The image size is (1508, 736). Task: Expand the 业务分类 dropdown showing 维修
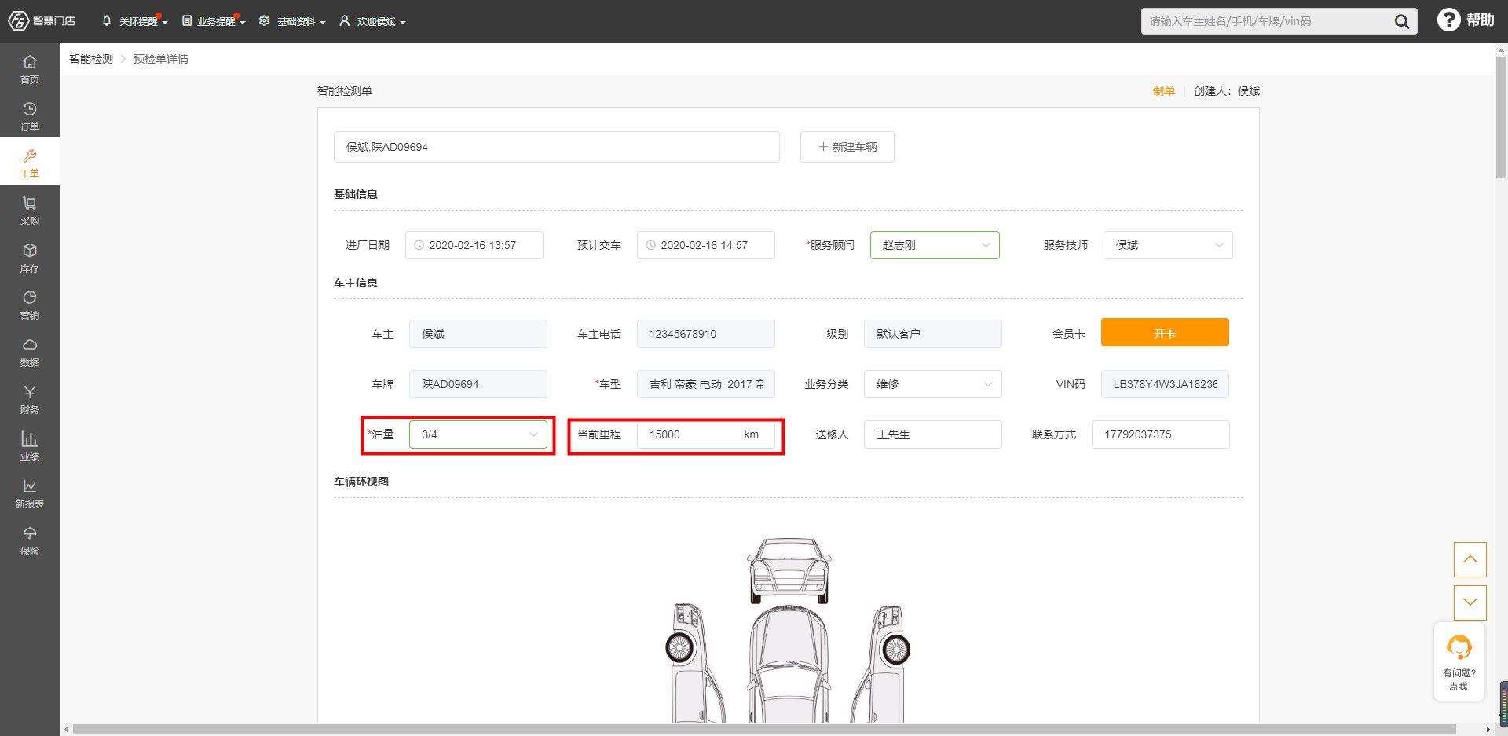tap(933, 384)
